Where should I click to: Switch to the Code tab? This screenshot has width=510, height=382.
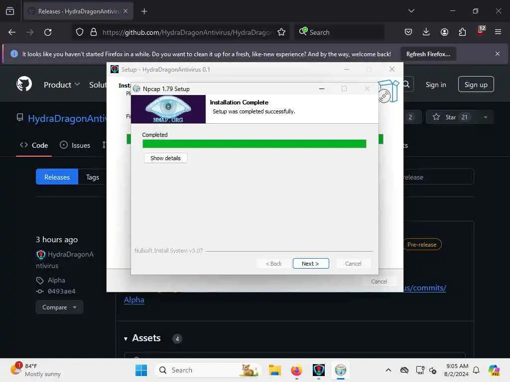coord(34,145)
